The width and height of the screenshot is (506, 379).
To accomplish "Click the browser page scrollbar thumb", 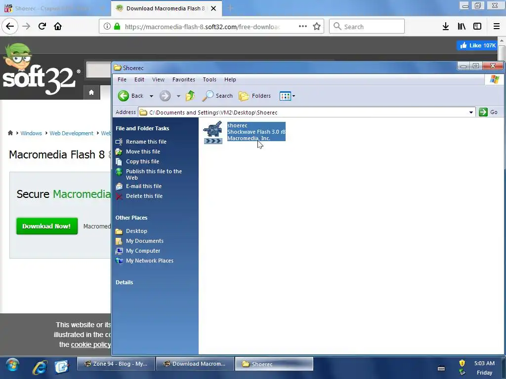I will pyautogui.click(x=501, y=53).
